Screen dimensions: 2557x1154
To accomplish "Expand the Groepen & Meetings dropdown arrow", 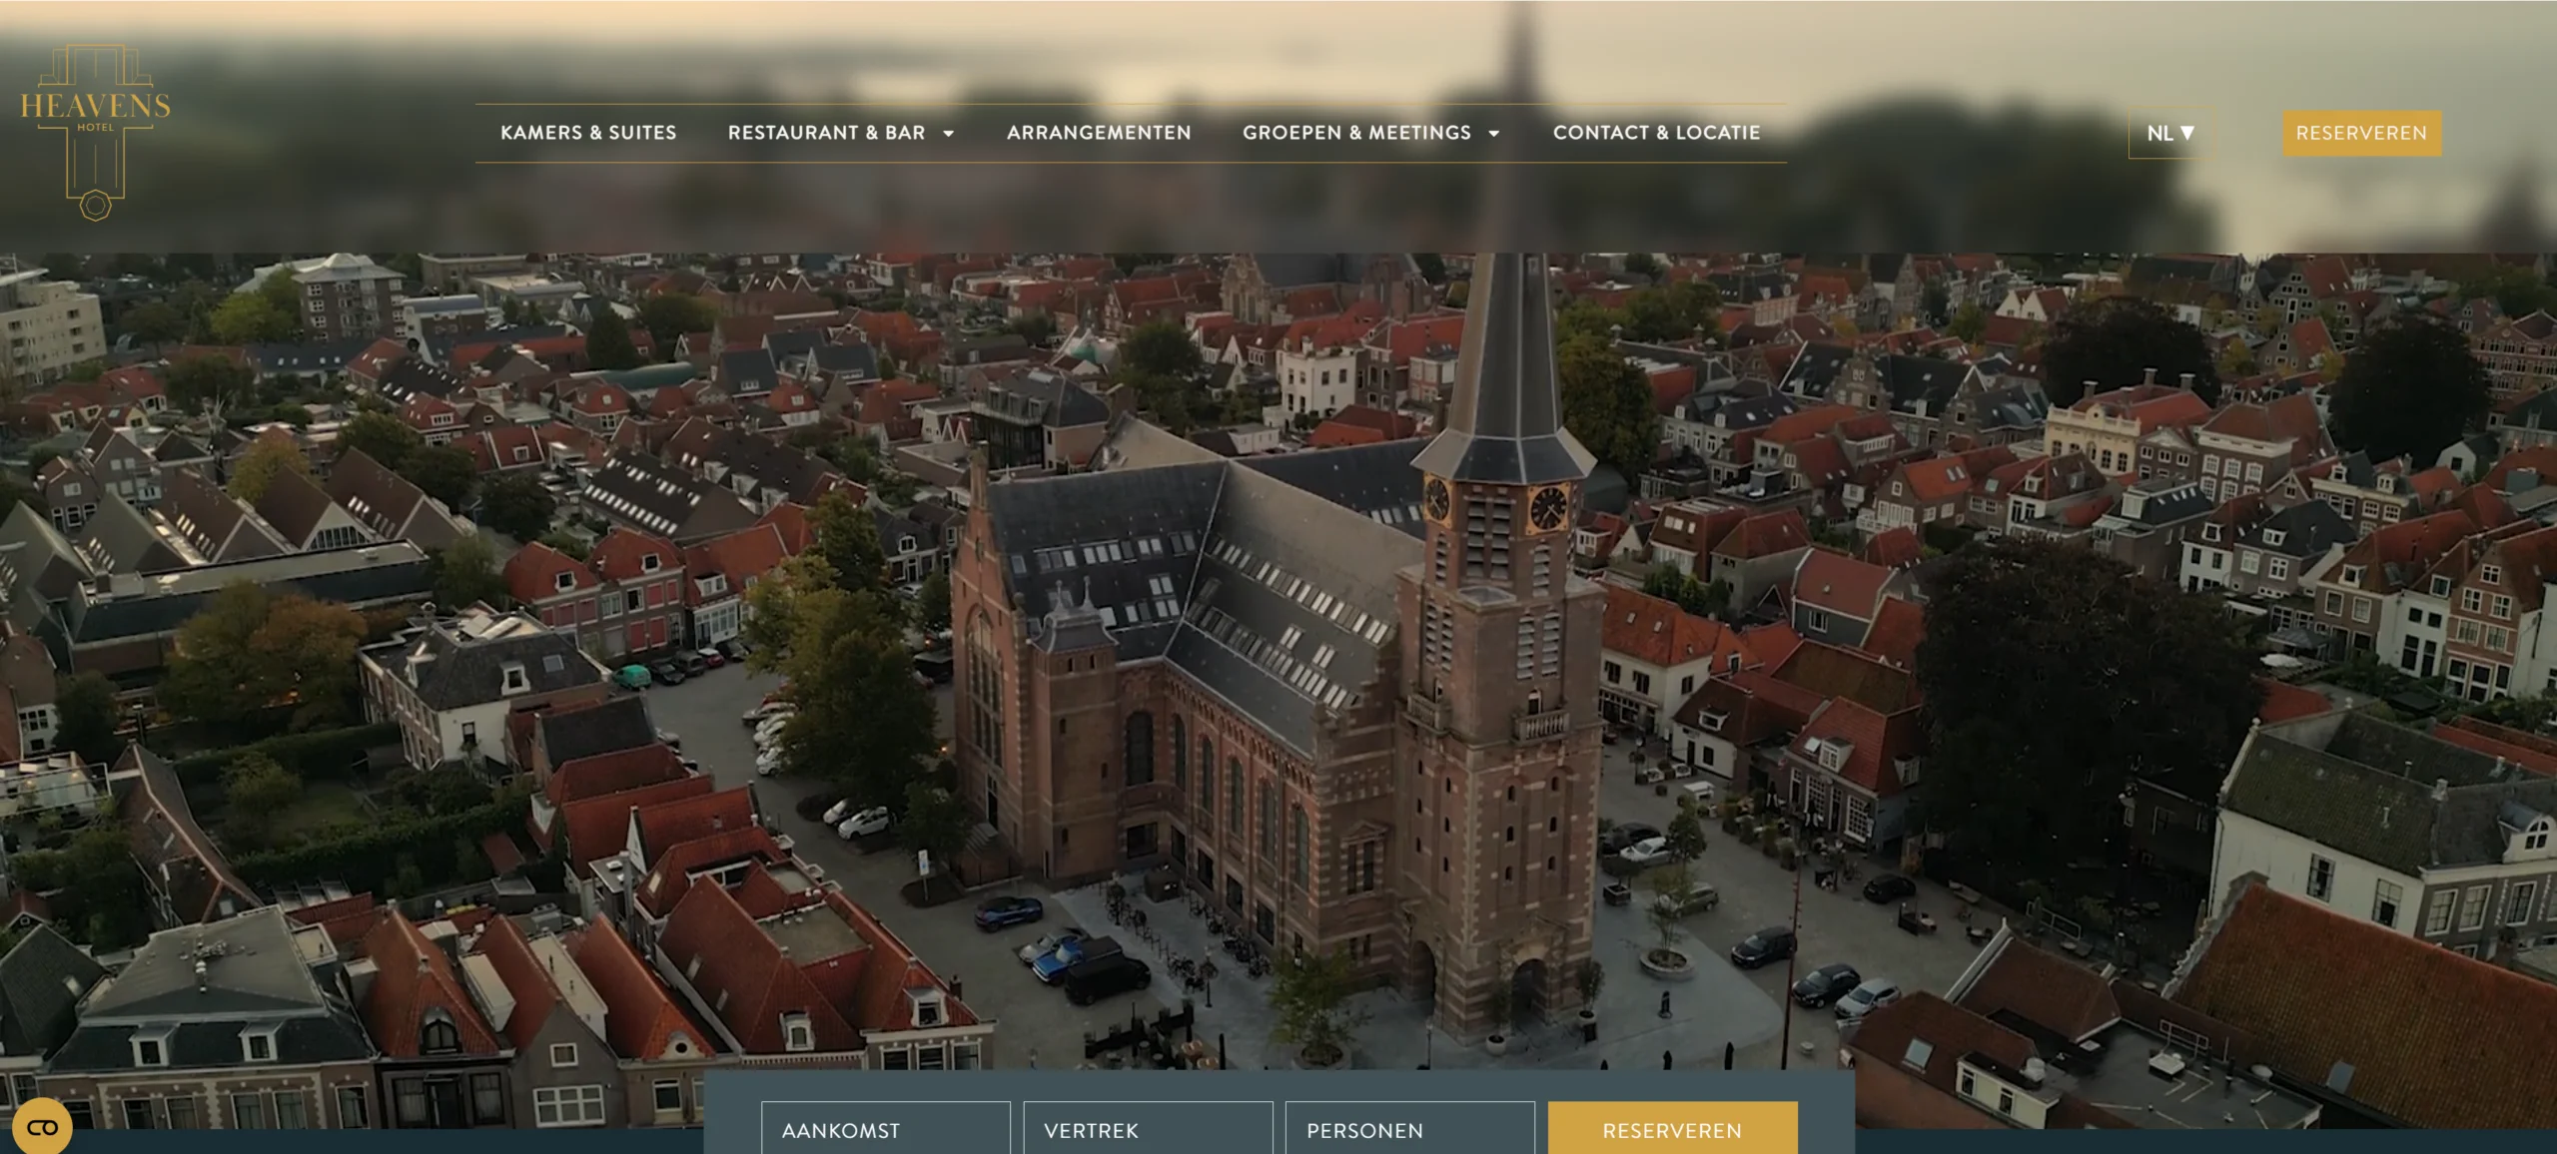I will 1494,134.
